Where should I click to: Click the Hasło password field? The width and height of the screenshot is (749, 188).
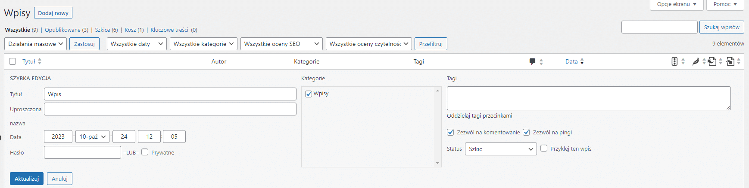point(82,152)
